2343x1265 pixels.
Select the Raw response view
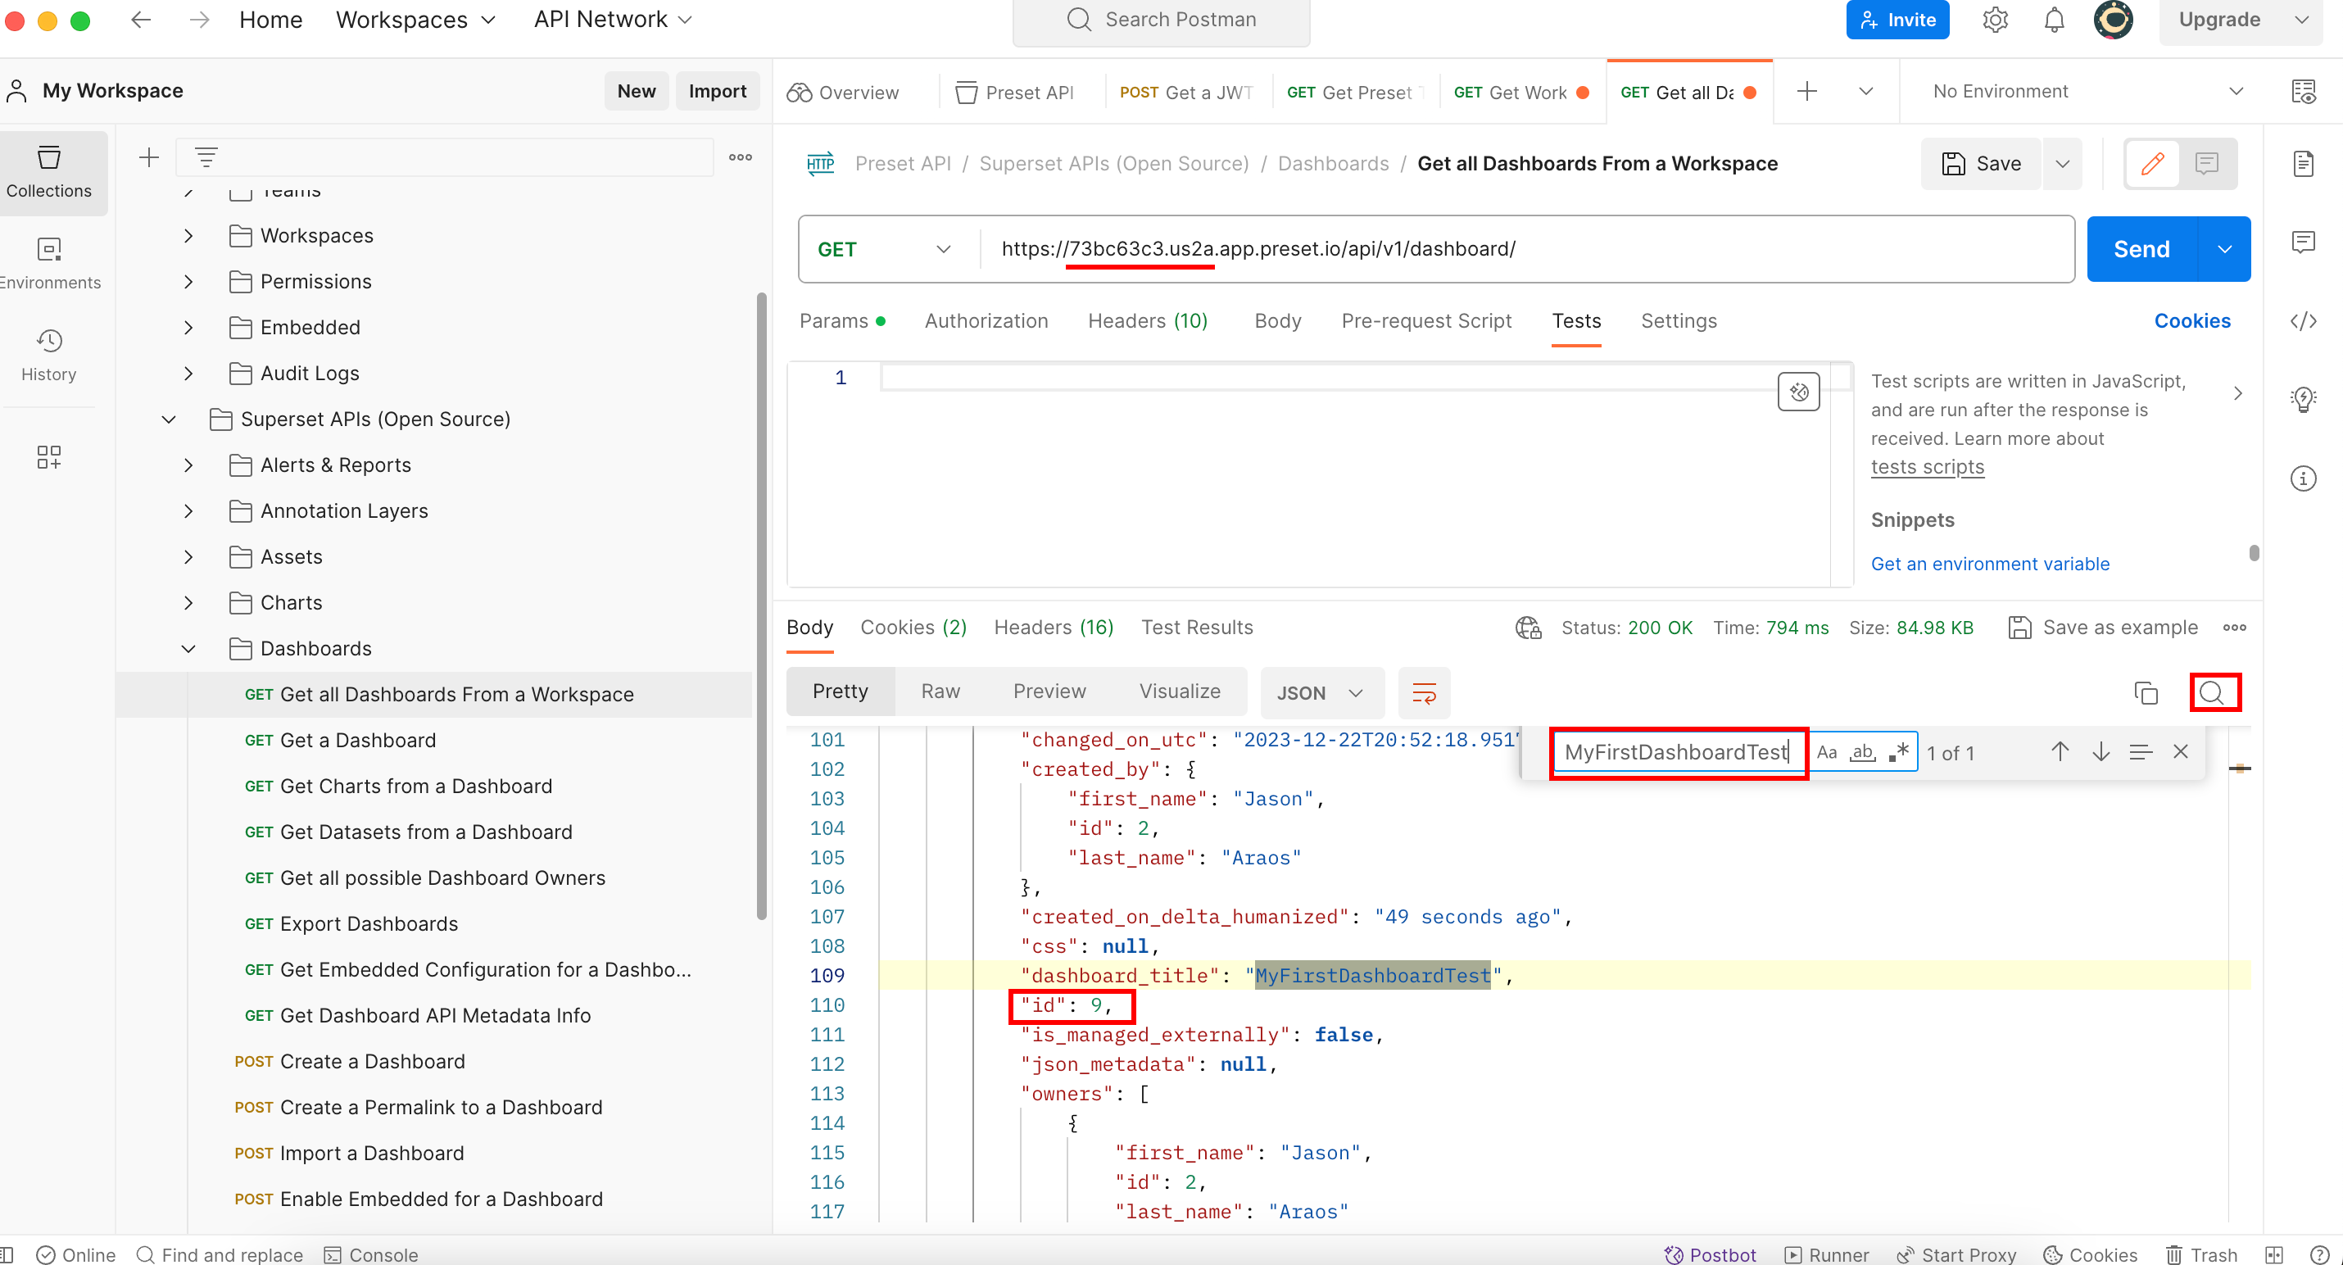[940, 691]
